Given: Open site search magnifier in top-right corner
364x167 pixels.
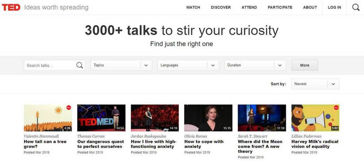Looking at the screenshot, I should (355, 7).
